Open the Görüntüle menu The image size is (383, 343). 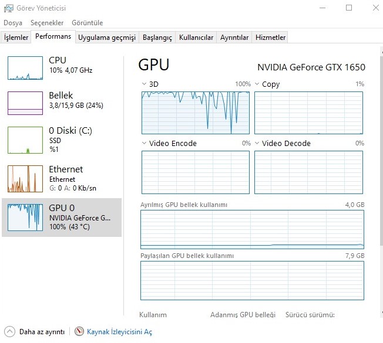pyautogui.click(x=87, y=23)
